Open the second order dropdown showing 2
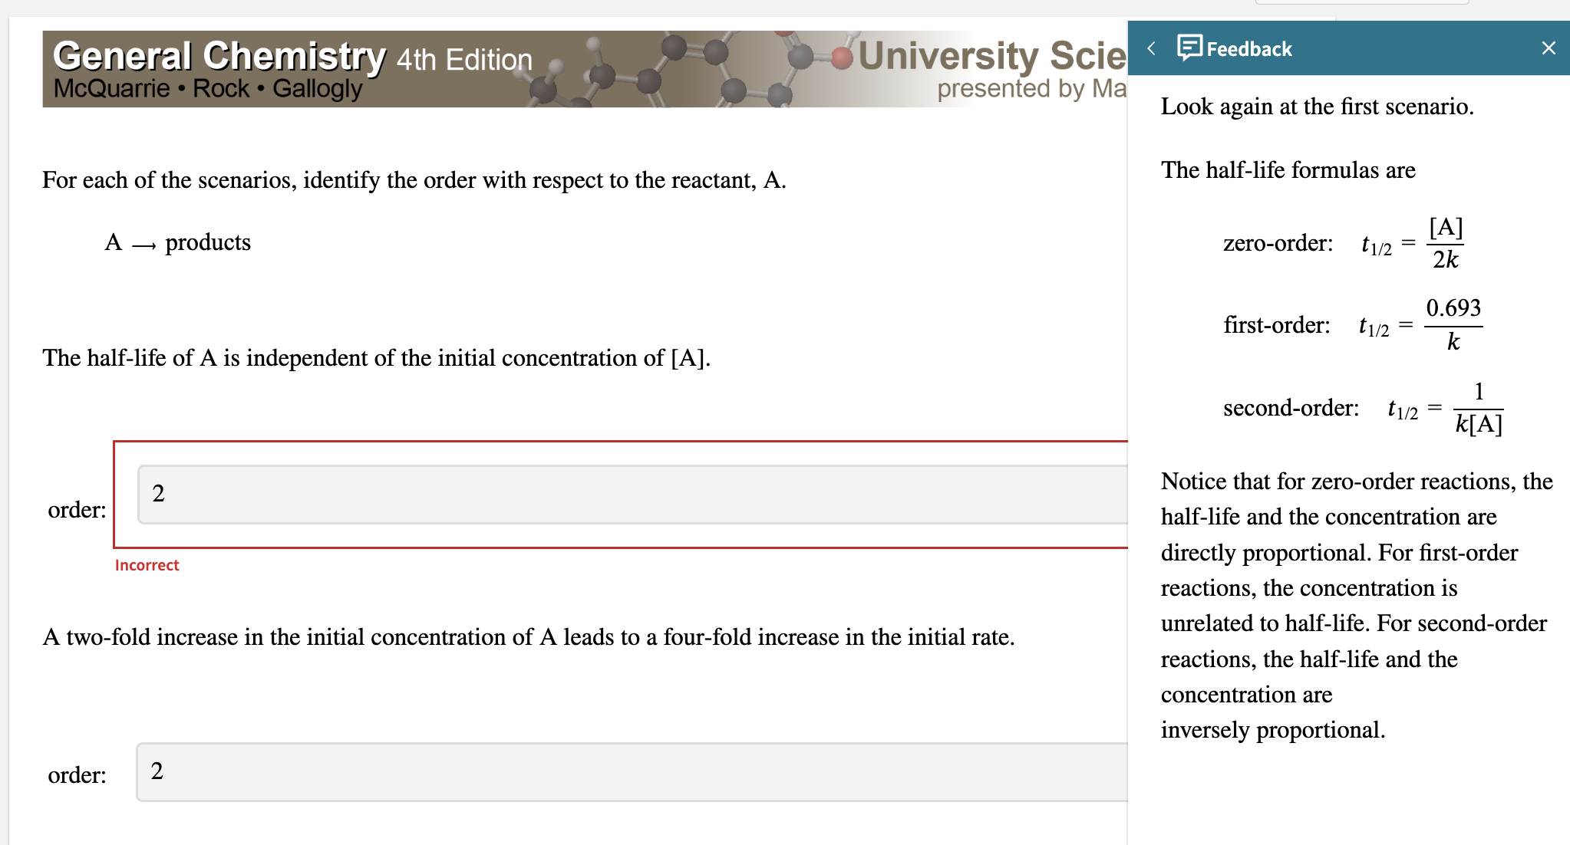This screenshot has width=1570, height=845. point(629,773)
